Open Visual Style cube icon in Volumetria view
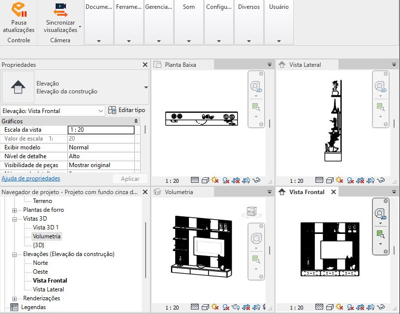The image size is (400, 314). 205,307
